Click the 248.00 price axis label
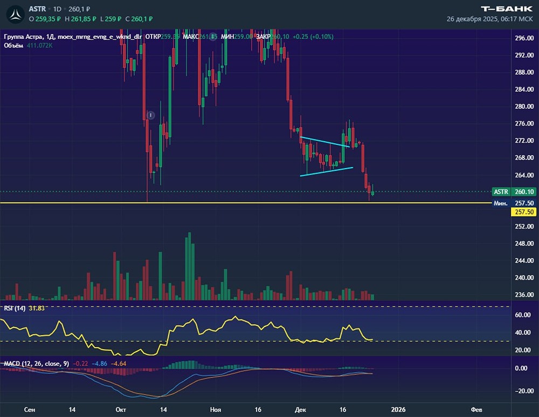The height and width of the screenshot is (417, 539). click(x=524, y=244)
